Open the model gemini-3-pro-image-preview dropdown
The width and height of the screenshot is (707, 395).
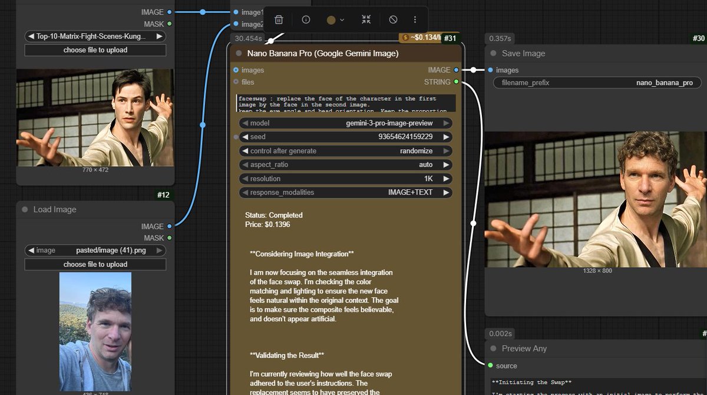coord(346,123)
